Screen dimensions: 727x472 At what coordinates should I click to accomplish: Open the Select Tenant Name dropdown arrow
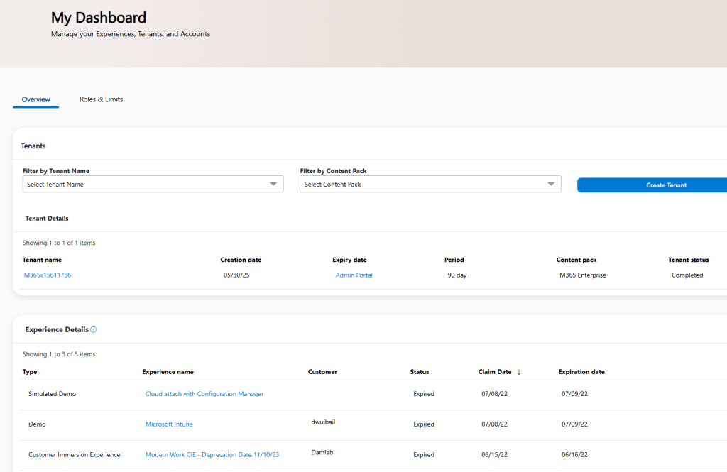pos(273,184)
